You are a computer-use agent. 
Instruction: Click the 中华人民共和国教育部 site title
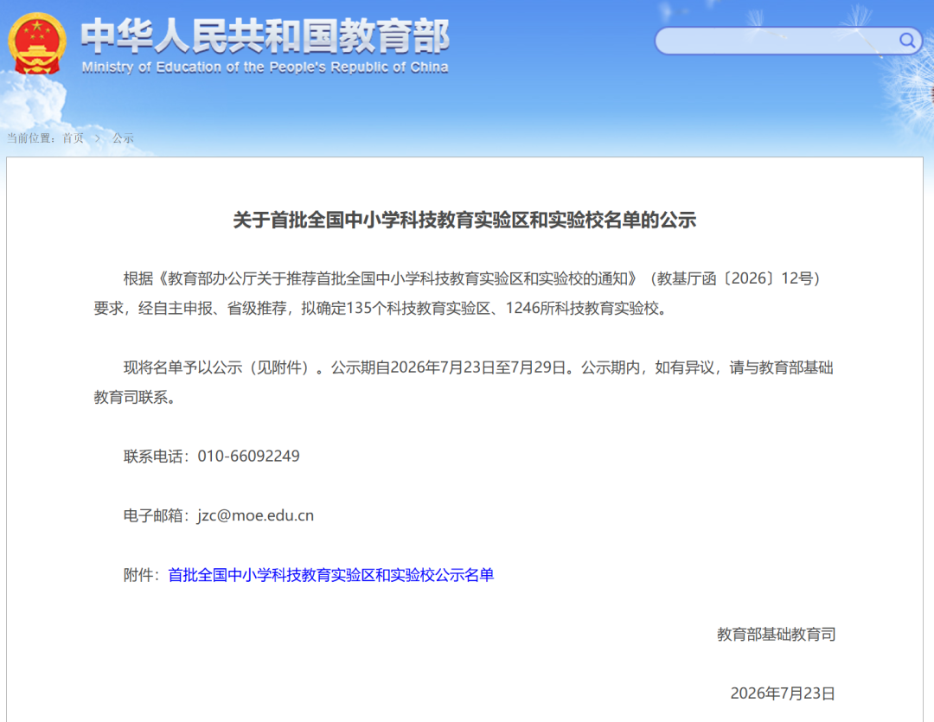pyautogui.click(x=265, y=36)
